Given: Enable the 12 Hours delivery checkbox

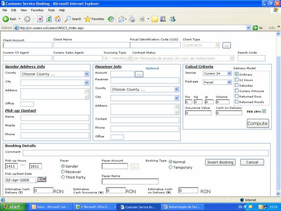Looking at the screenshot, I should pos(237,80).
